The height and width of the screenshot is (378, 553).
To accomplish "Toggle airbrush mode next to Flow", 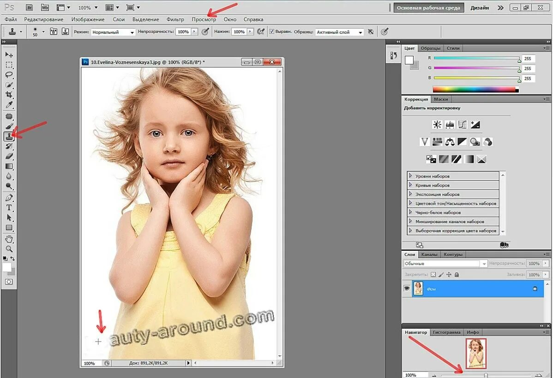I will [261, 31].
